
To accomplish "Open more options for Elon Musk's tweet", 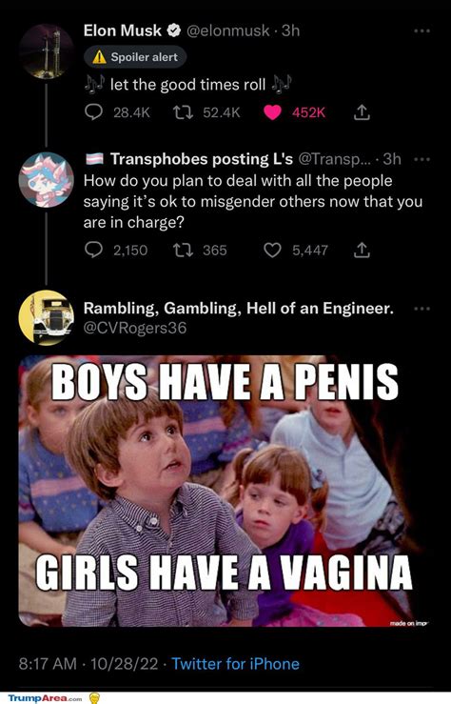I will pos(422,31).
